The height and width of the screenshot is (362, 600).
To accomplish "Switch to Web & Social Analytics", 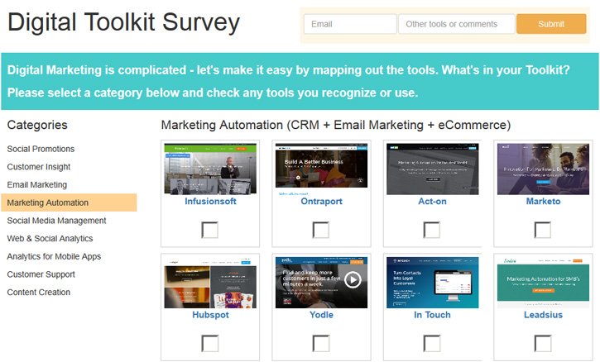I will (50, 239).
